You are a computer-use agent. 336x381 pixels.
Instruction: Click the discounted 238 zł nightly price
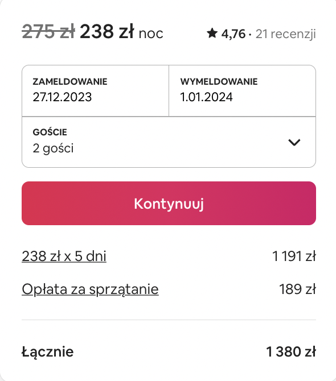click(x=107, y=32)
